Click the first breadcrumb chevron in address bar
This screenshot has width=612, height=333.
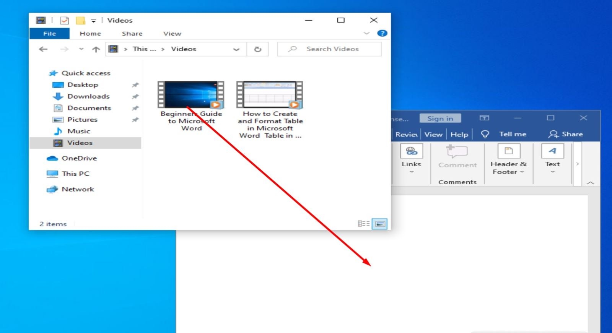[125, 49]
